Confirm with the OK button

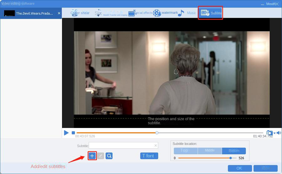click(x=240, y=168)
